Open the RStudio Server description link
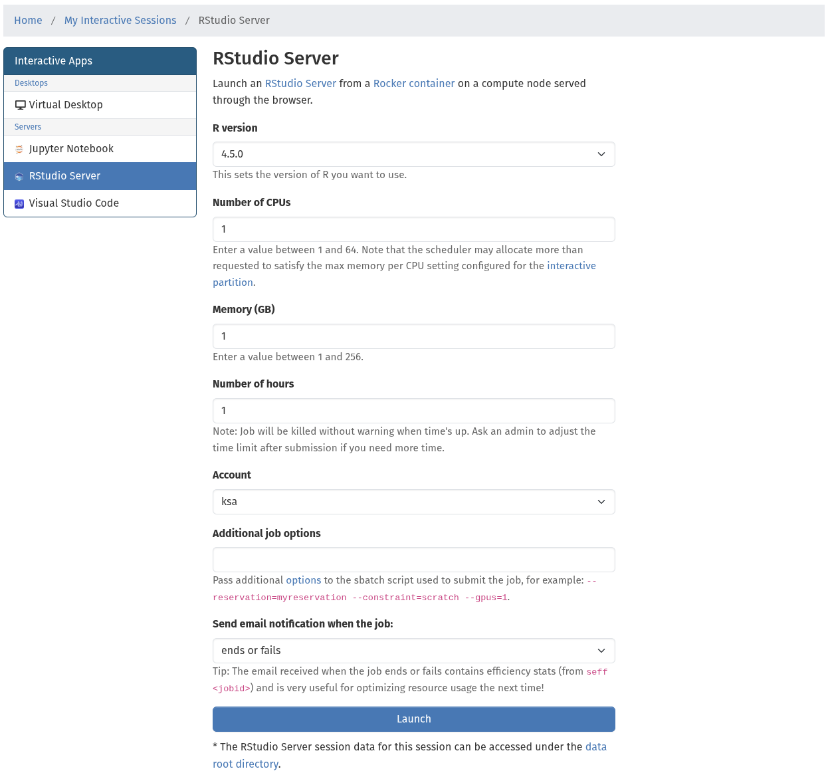830x775 pixels. pos(300,84)
